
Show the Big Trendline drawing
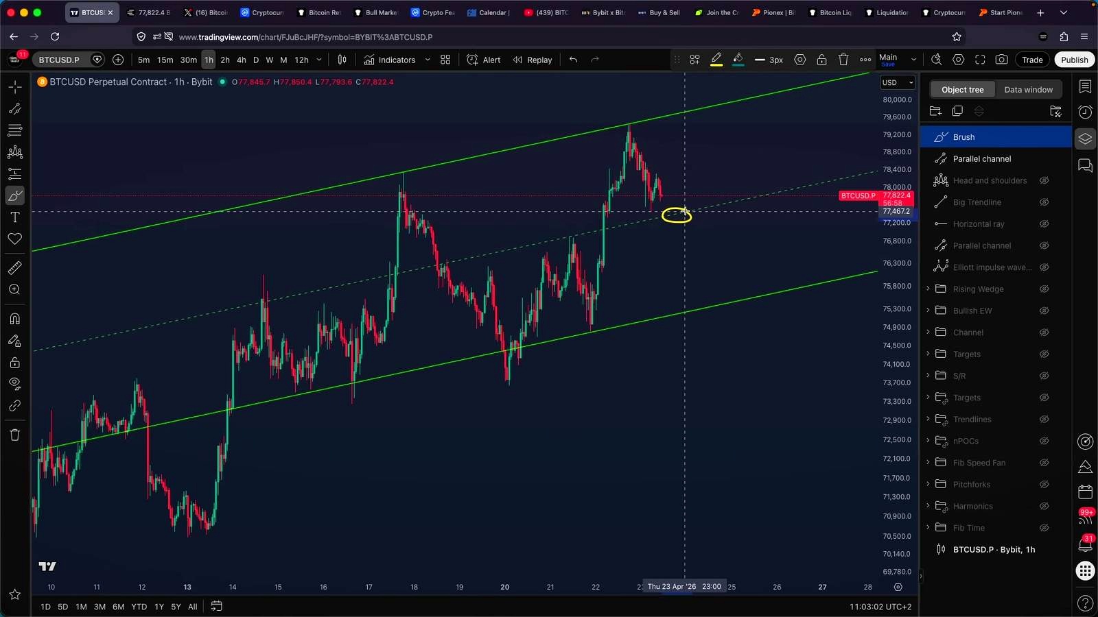(1044, 202)
